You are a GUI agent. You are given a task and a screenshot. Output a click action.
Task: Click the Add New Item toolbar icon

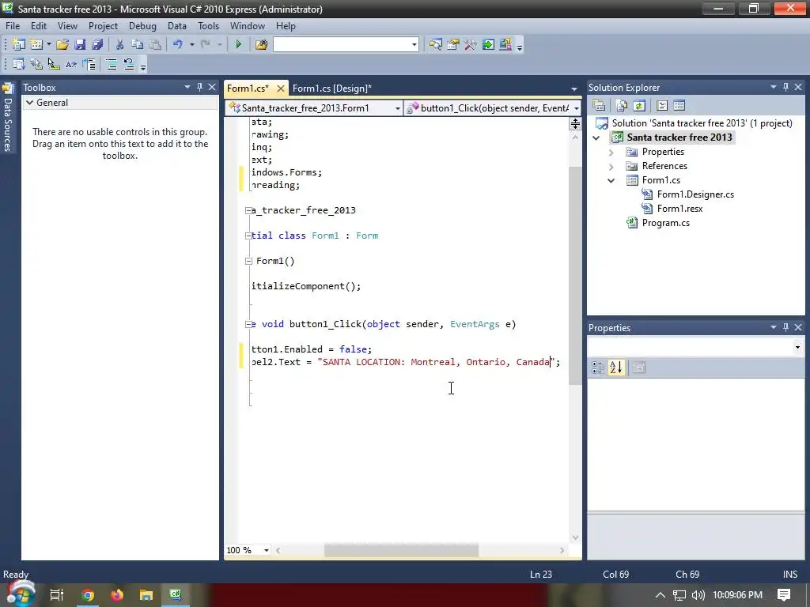36,44
